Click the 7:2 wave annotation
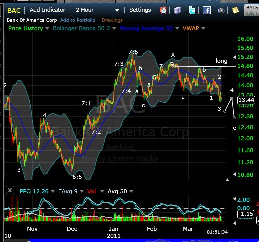The image size is (259, 242). [96, 132]
